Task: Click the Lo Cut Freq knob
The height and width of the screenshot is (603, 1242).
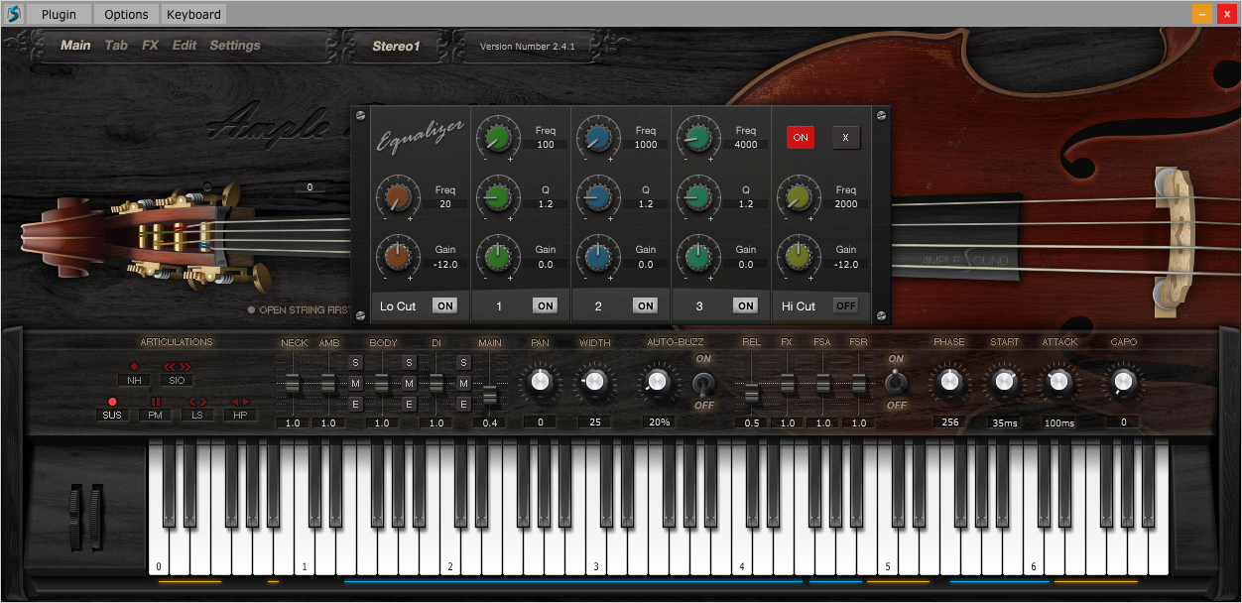Action: 397,196
